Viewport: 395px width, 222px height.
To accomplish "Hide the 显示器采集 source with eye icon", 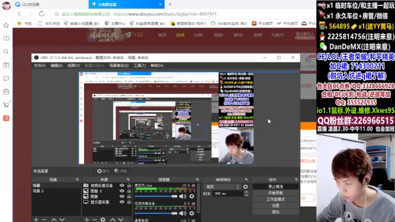I will coord(122,202).
